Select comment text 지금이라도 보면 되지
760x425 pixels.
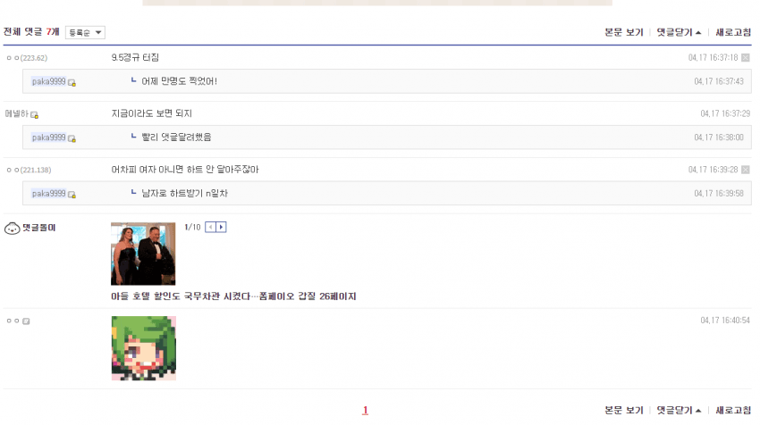[152, 113]
